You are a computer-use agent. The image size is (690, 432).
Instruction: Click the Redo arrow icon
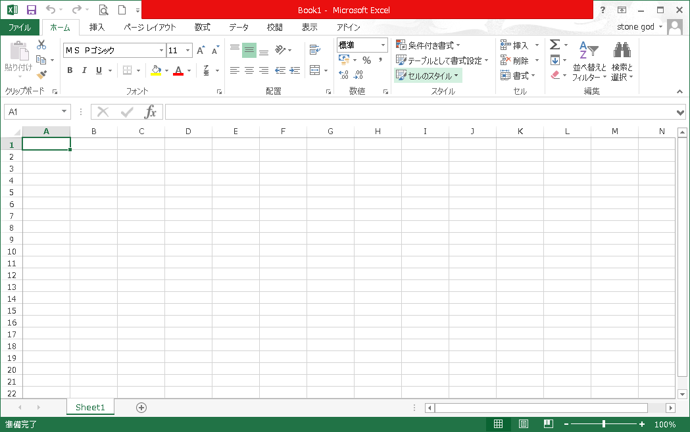77,9
